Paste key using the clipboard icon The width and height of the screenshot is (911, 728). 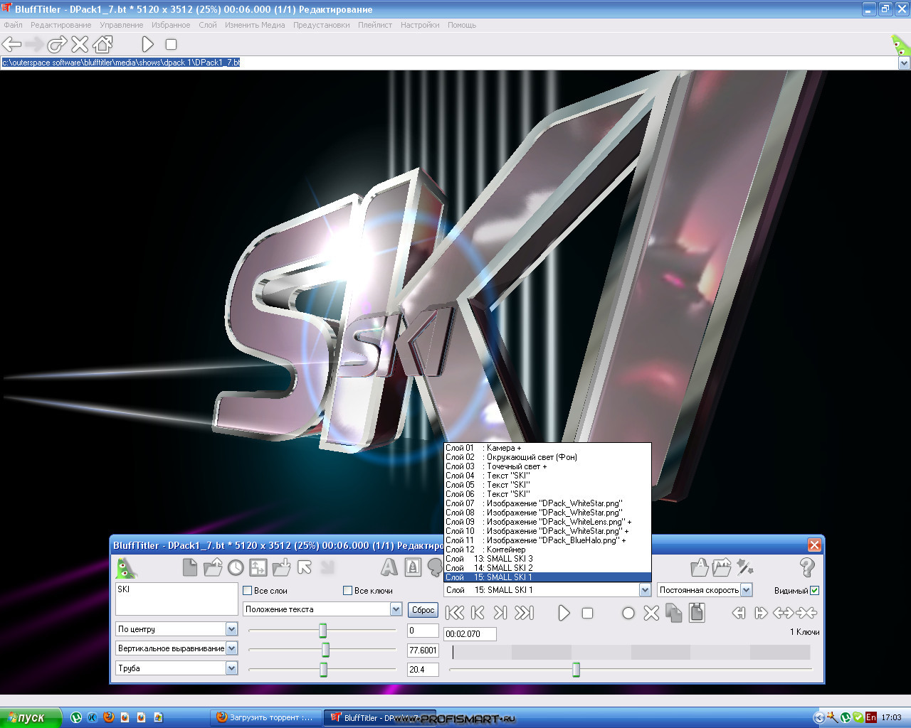(x=697, y=612)
